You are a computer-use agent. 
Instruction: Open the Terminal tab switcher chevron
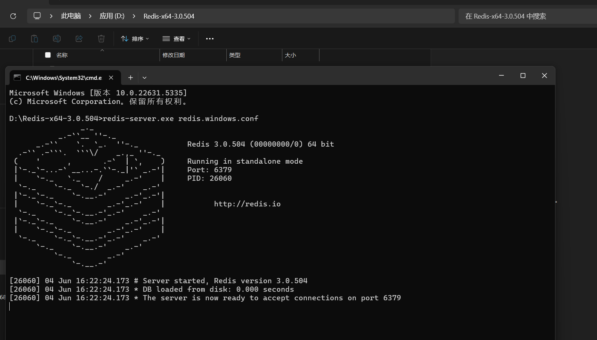(144, 78)
